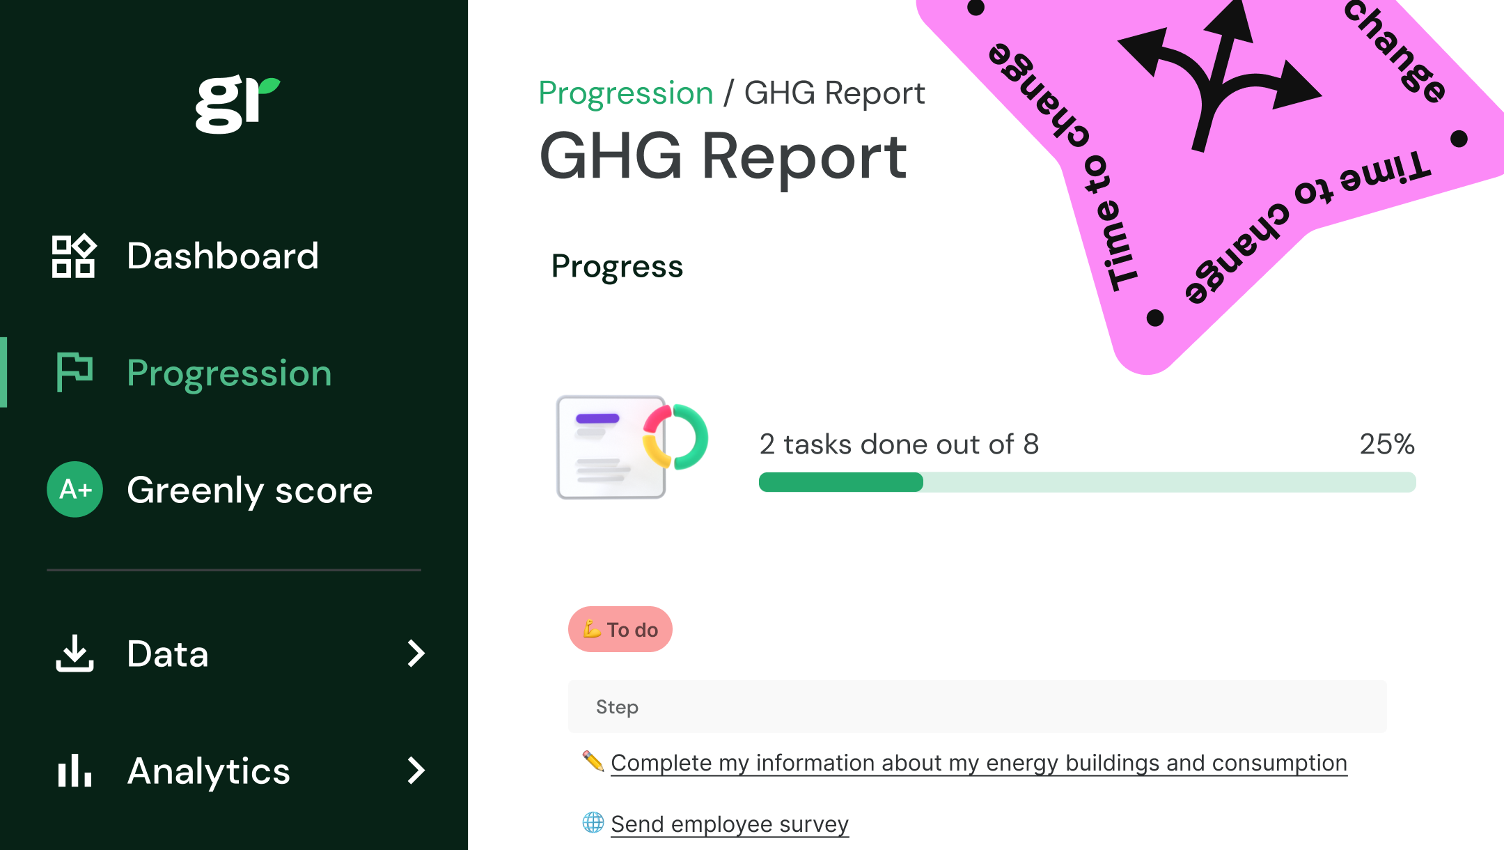Click the Progression flag icon

pos(74,372)
